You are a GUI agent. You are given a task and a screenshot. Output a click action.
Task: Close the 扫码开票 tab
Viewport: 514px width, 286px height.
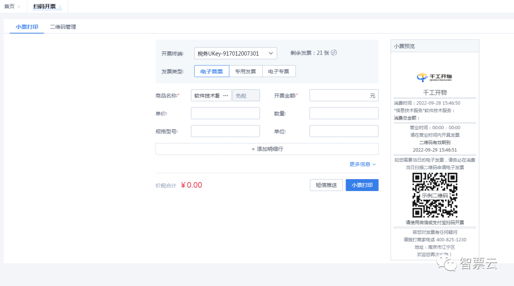60,7
